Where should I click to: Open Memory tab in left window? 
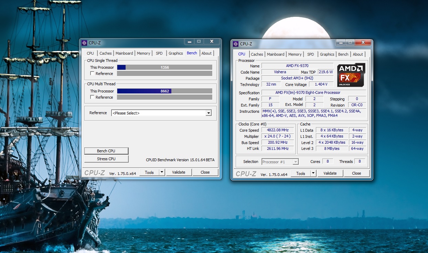point(143,53)
